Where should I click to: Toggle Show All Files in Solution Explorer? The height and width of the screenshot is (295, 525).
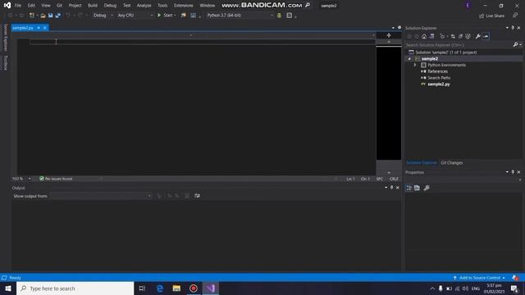tap(468, 36)
